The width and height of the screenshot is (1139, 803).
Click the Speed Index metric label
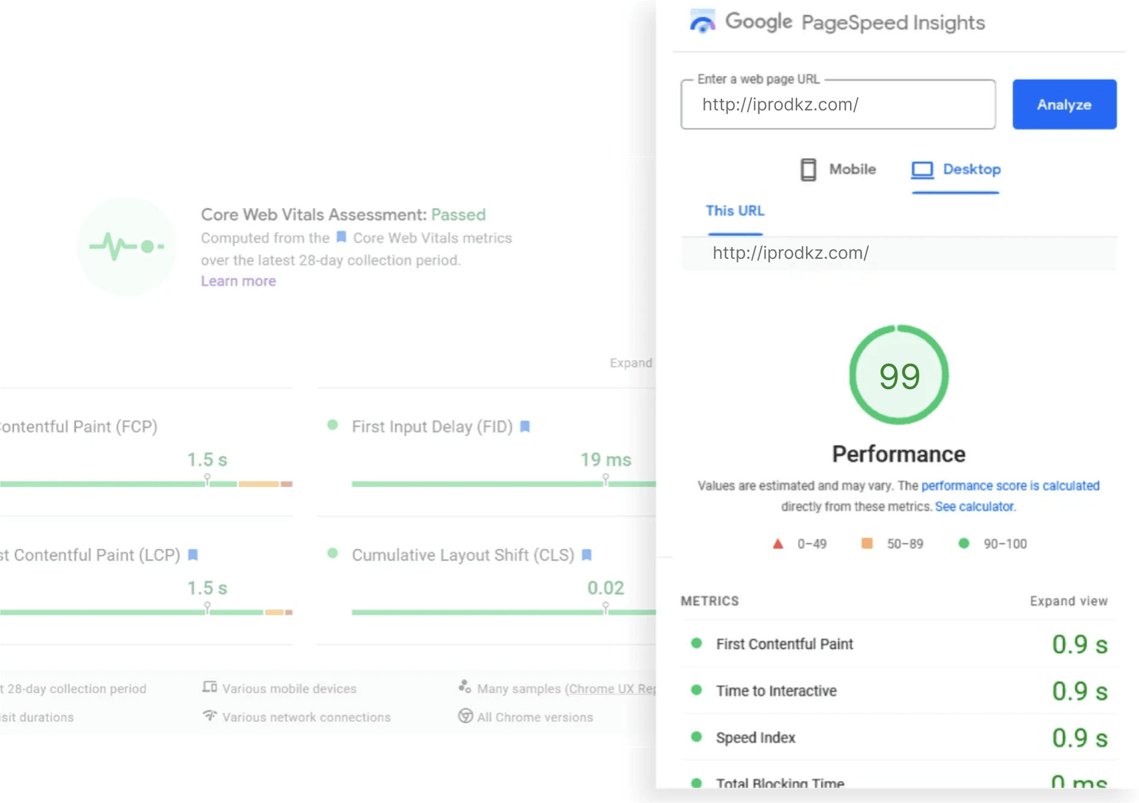coord(755,738)
